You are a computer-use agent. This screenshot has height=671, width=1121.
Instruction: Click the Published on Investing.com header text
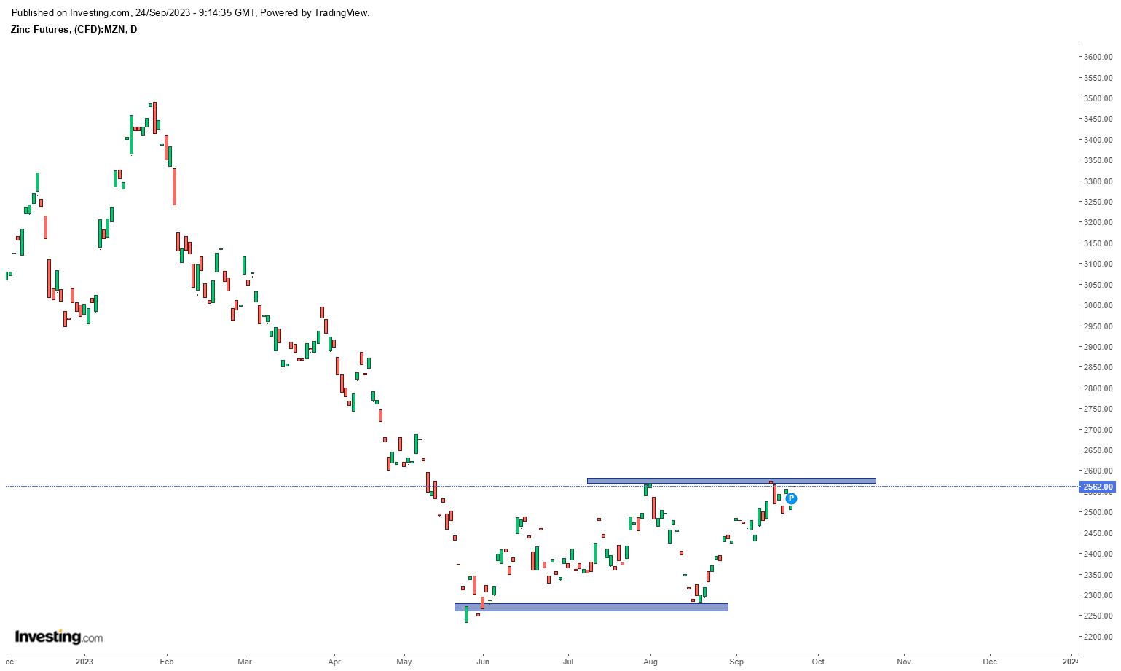point(191,12)
